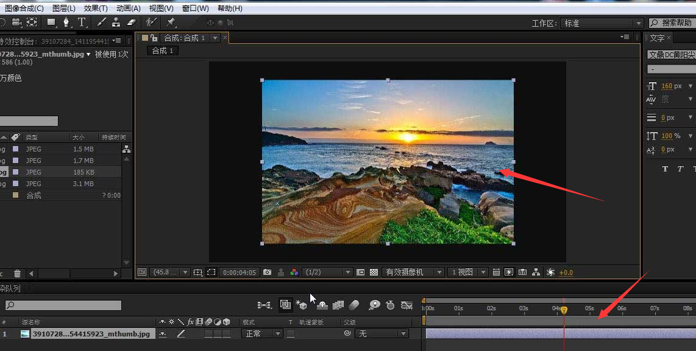696x351 pixels.
Task: Toggle preserve transparency box for the layer
Action: click(291, 334)
